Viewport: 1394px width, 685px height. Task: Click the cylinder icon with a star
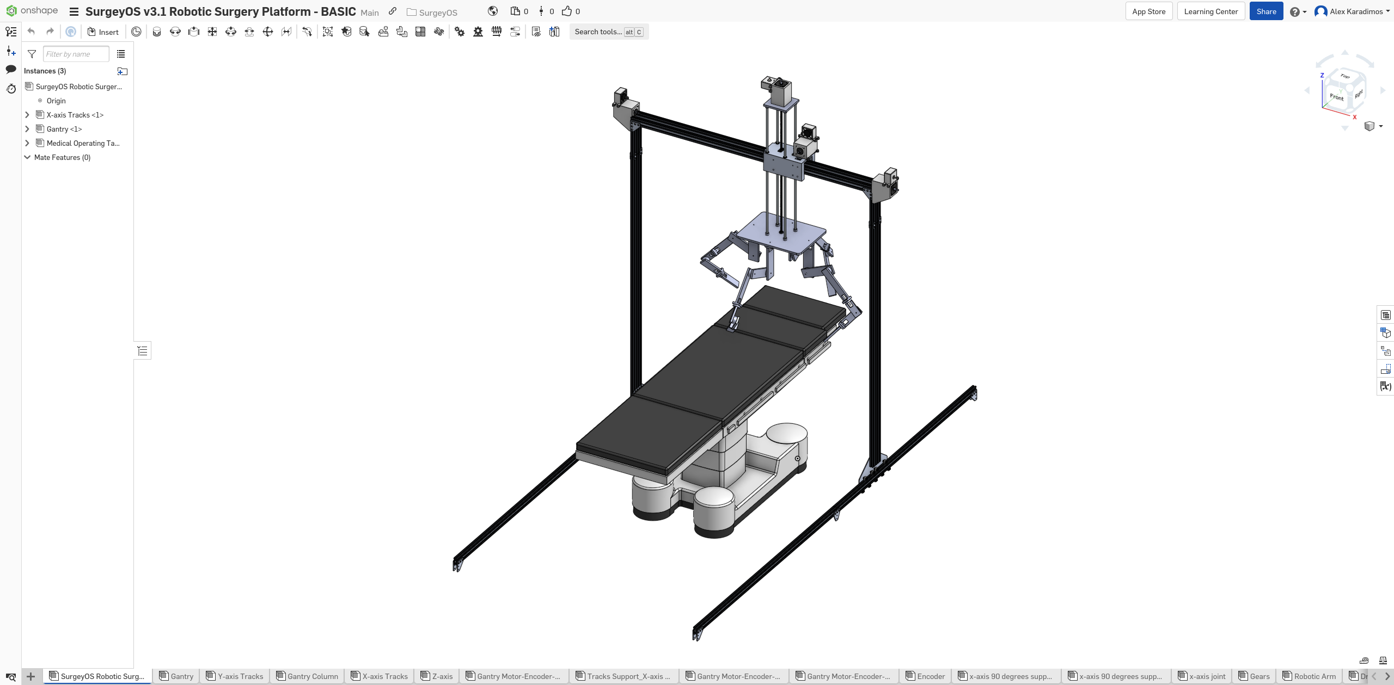tap(346, 32)
